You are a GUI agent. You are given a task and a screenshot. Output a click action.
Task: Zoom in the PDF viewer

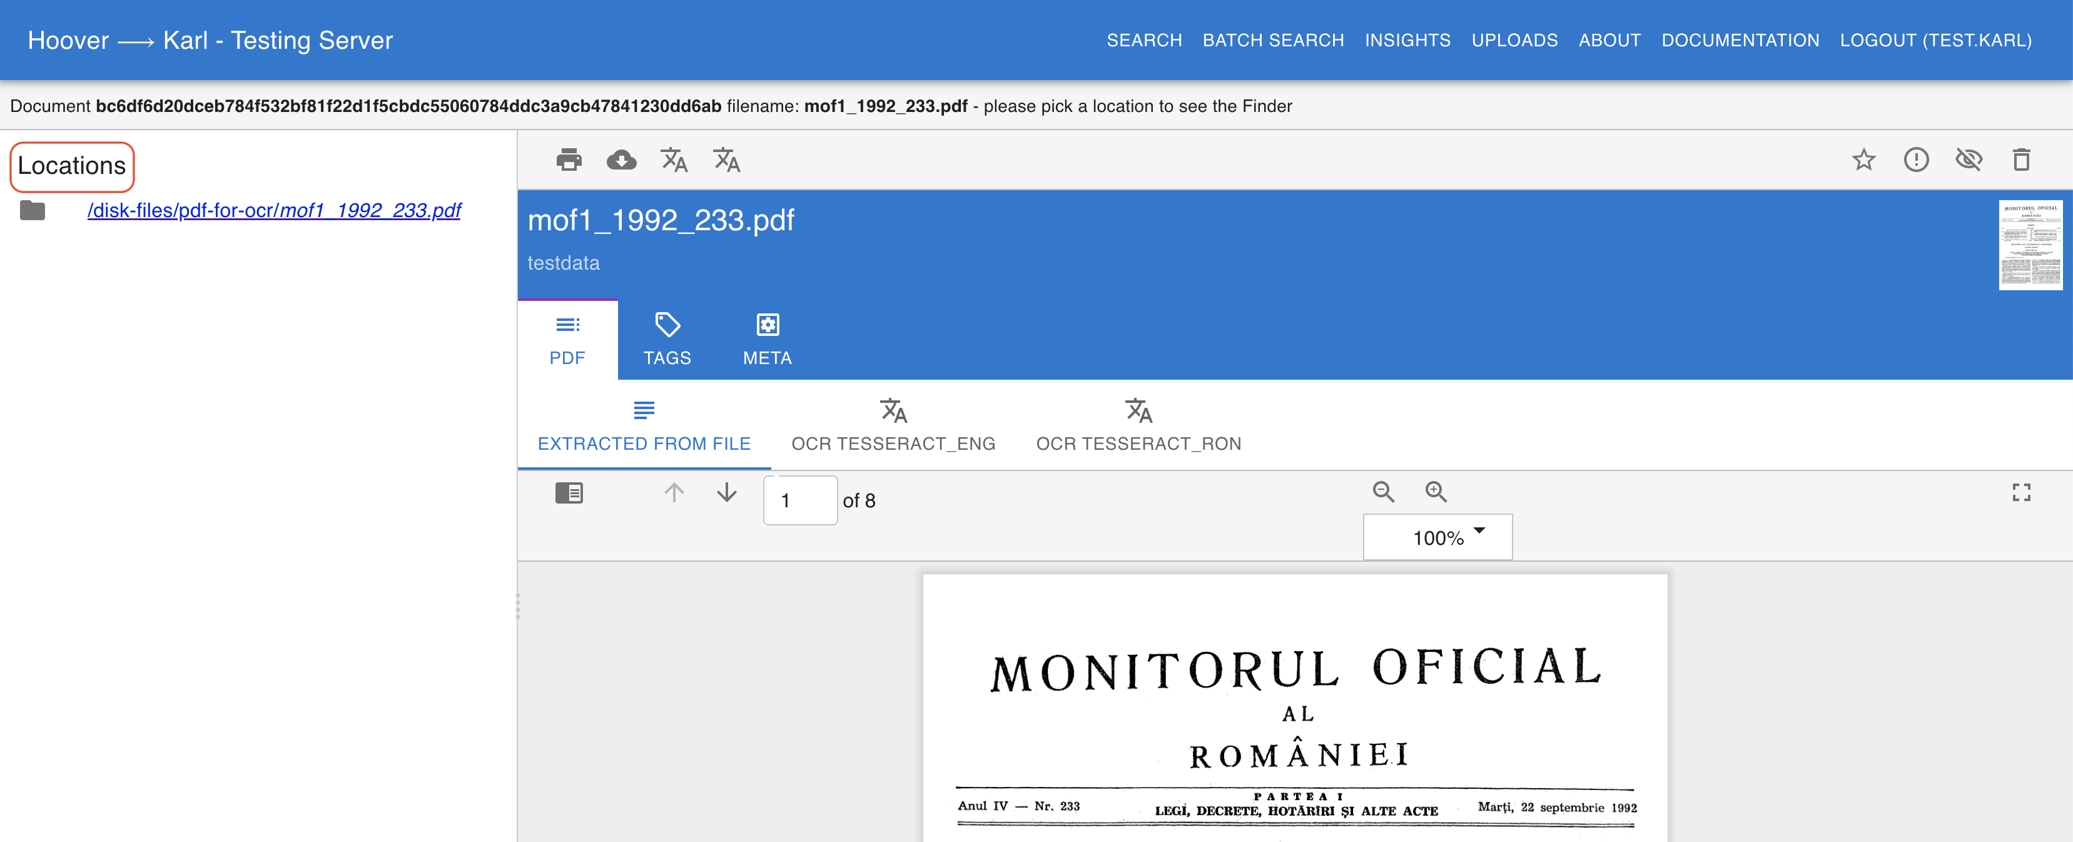1436,491
